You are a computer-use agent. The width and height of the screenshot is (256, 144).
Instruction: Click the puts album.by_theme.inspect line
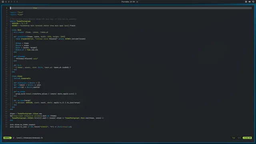(x=22, y=124)
